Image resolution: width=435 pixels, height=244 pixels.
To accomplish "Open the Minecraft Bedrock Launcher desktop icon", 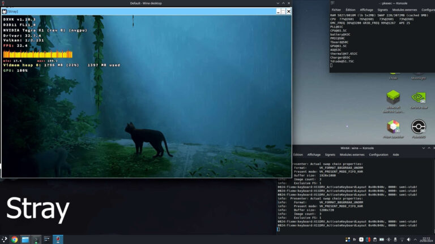I will point(393,98).
